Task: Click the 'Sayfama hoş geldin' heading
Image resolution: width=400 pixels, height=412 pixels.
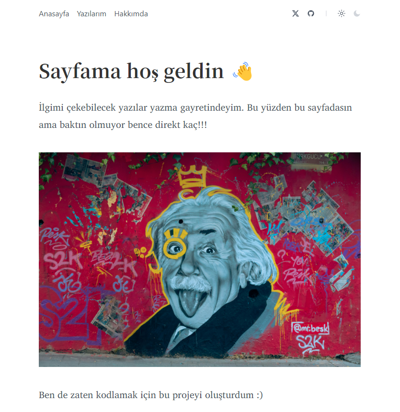Action: (x=131, y=71)
